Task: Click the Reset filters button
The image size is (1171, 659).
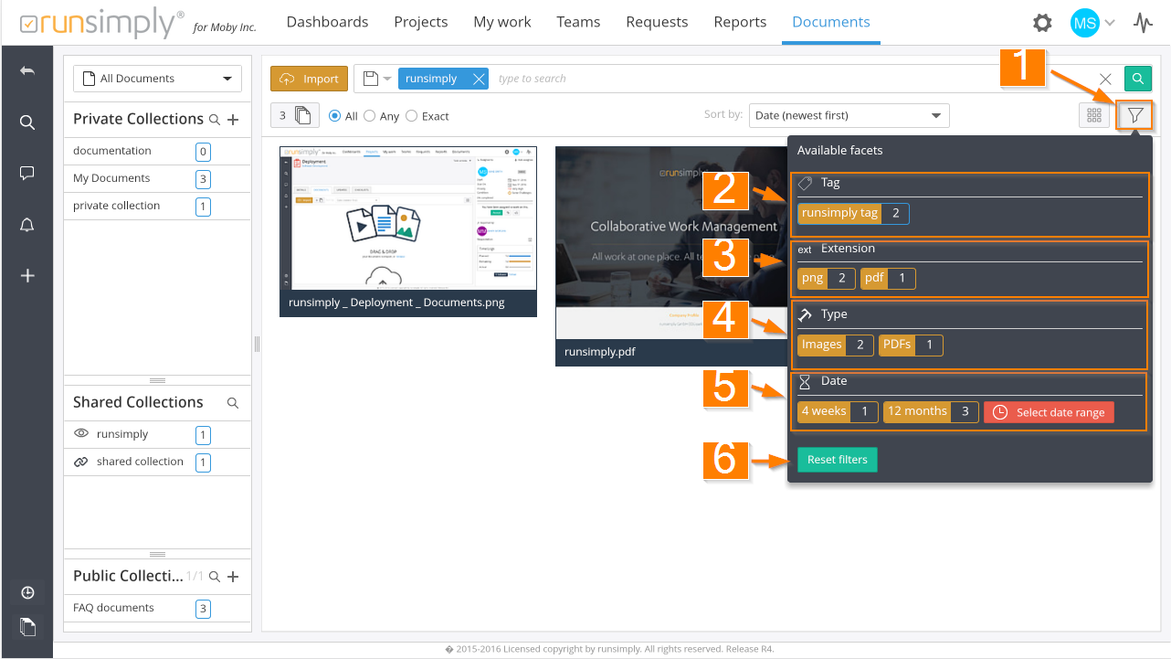Action: 837,460
